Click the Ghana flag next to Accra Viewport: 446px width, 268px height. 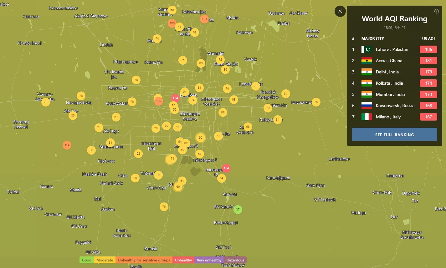(x=367, y=61)
